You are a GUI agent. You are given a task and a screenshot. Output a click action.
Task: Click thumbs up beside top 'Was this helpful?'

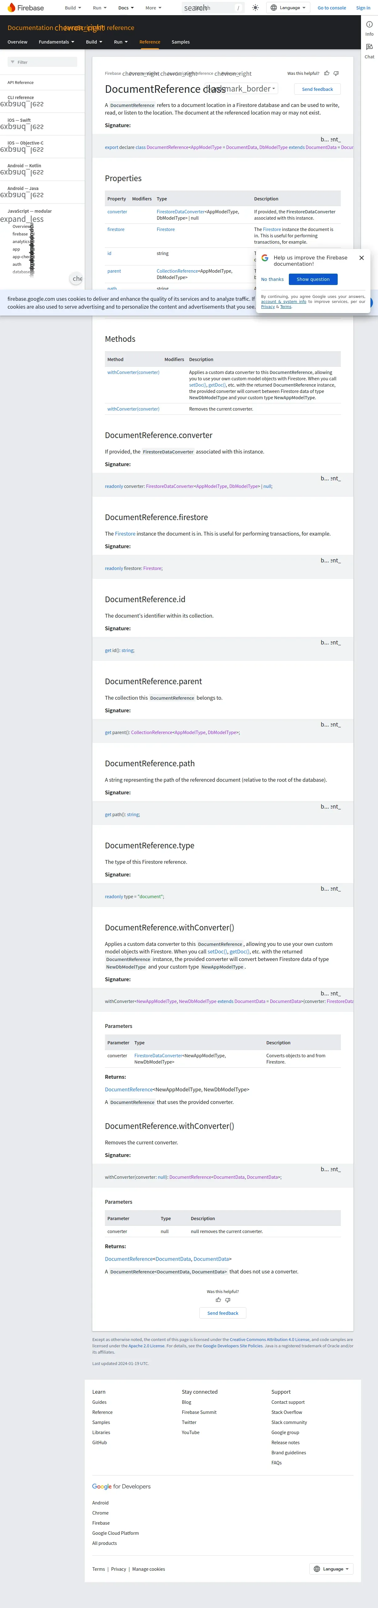pos(327,73)
